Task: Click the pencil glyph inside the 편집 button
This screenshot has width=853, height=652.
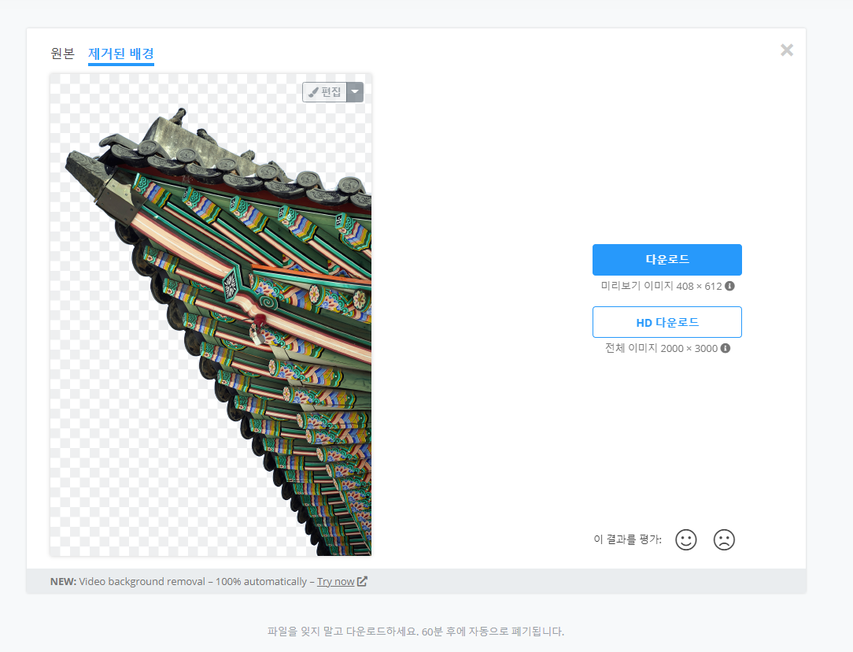Action: (x=314, y=91)
